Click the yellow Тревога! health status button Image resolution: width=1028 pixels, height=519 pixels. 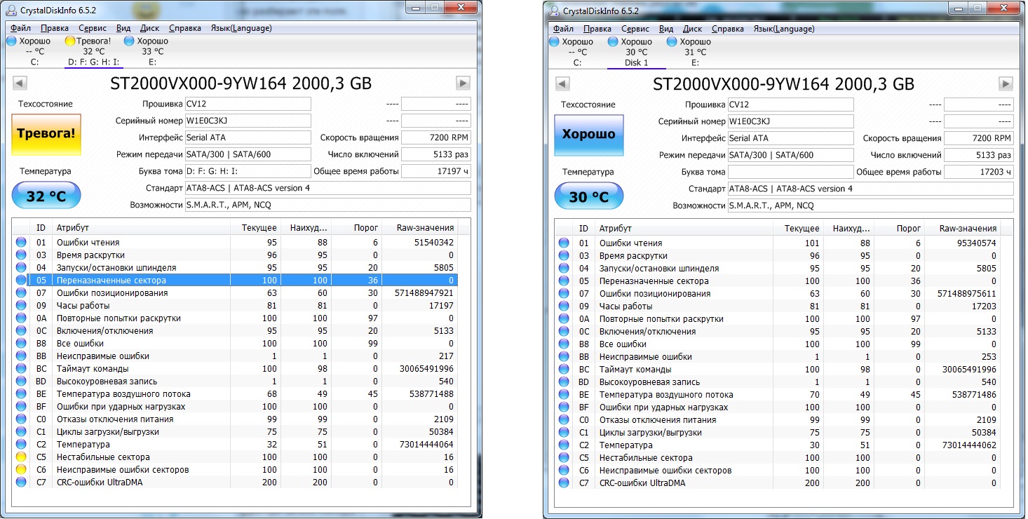46,134
